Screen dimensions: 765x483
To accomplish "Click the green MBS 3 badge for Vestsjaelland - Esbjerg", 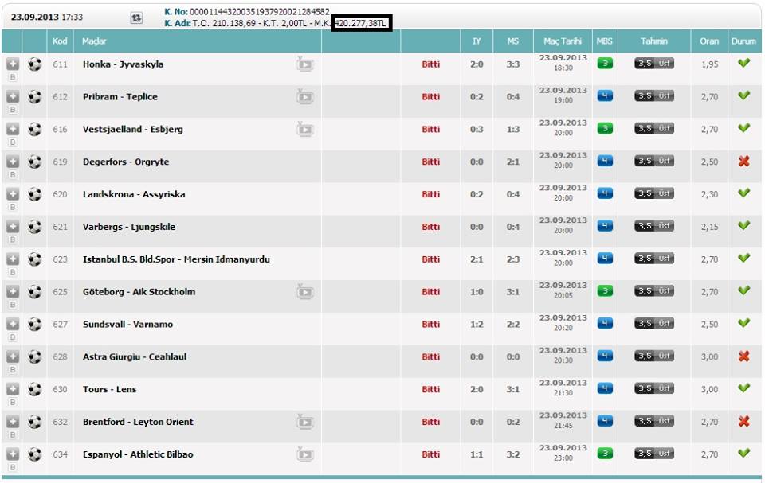I will (605, 128).
